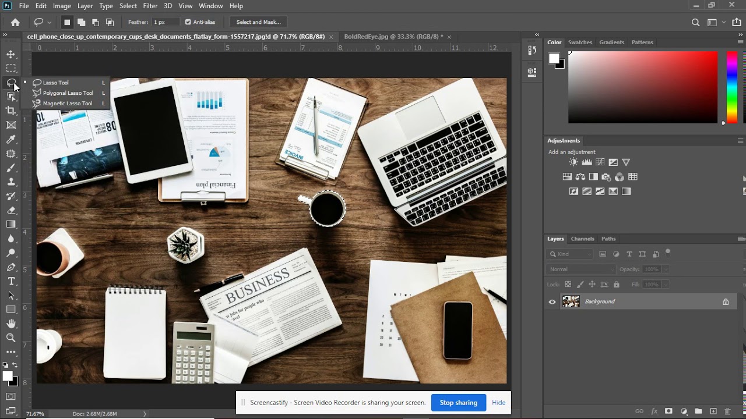The height and width of the screenshot is (419, 746).
Task: Expand the collapsed toolbar double arrow
Action: 5,35
